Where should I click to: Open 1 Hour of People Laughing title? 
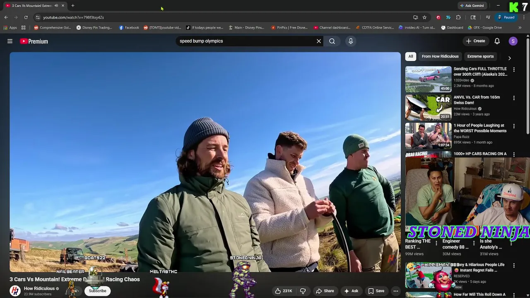(480, 128)
